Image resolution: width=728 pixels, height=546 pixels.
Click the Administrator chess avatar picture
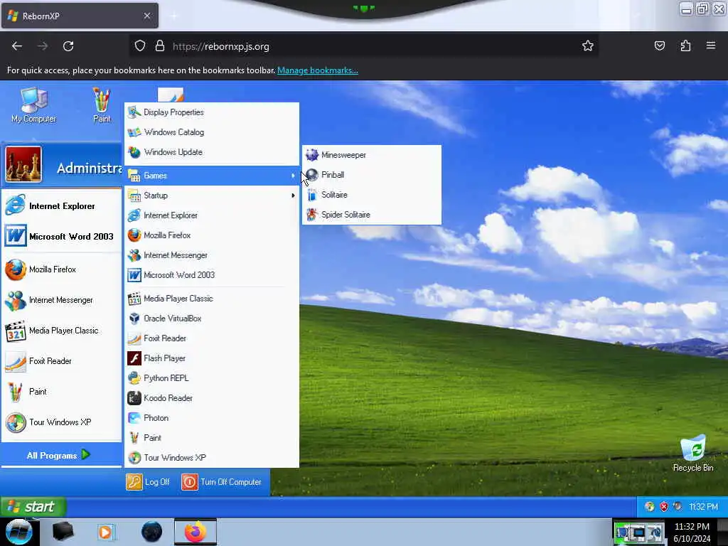(x=23, y=164)
